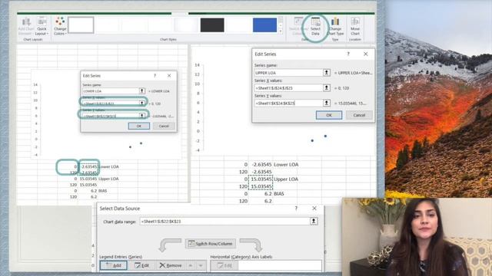Viewport: 492px width, 276px height.
Task: Click first 15.03545 cell in right worksheet
Action: (x=261, y=179)
